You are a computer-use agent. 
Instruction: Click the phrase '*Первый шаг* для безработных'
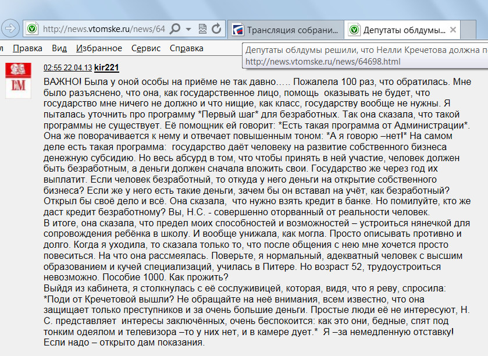point(268,114)
